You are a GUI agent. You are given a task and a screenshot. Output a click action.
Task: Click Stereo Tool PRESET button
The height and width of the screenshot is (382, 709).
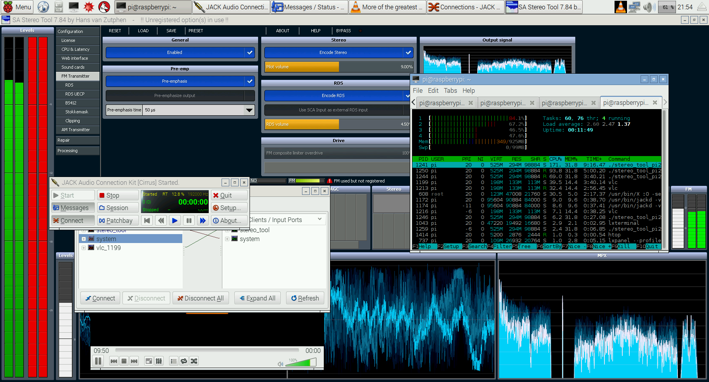pos(196,31)
